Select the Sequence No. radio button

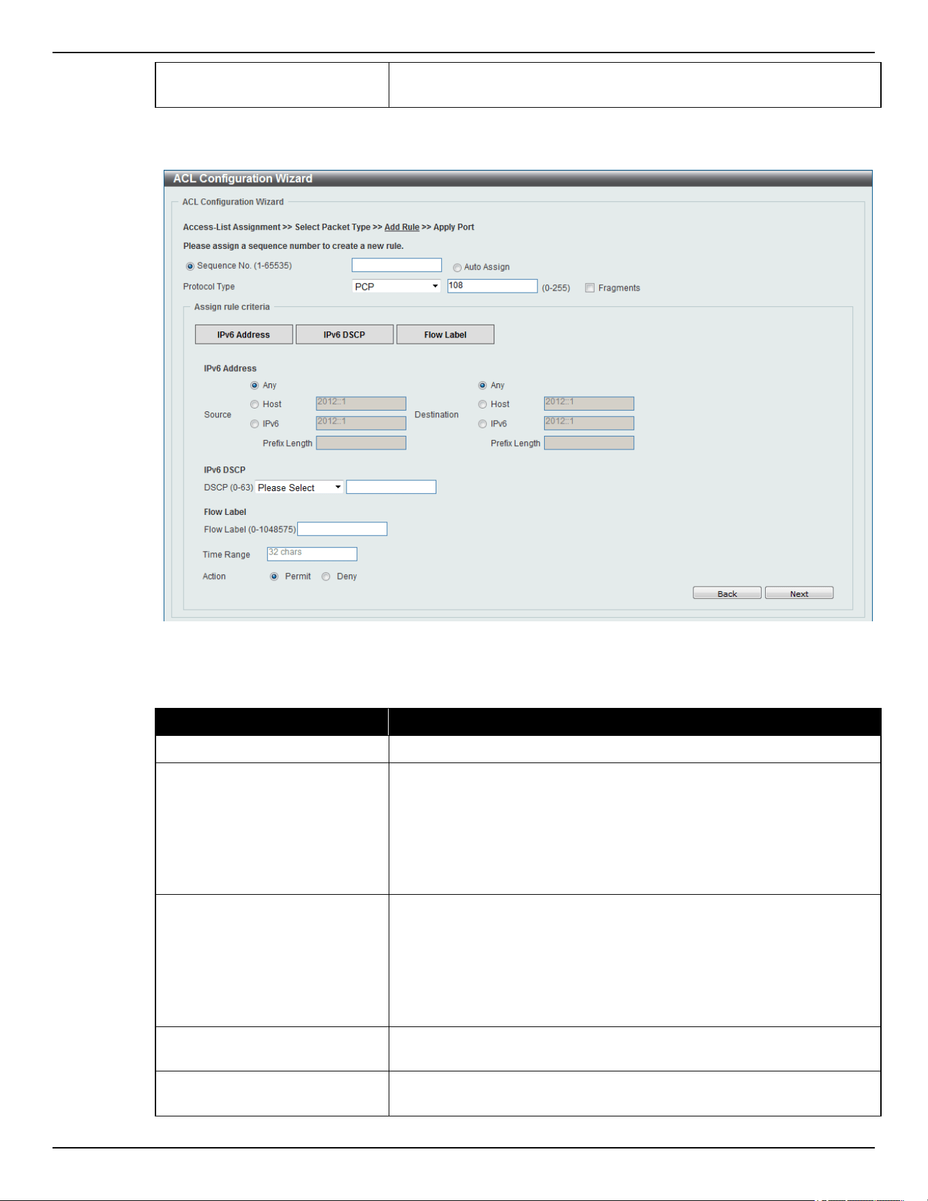190,266
